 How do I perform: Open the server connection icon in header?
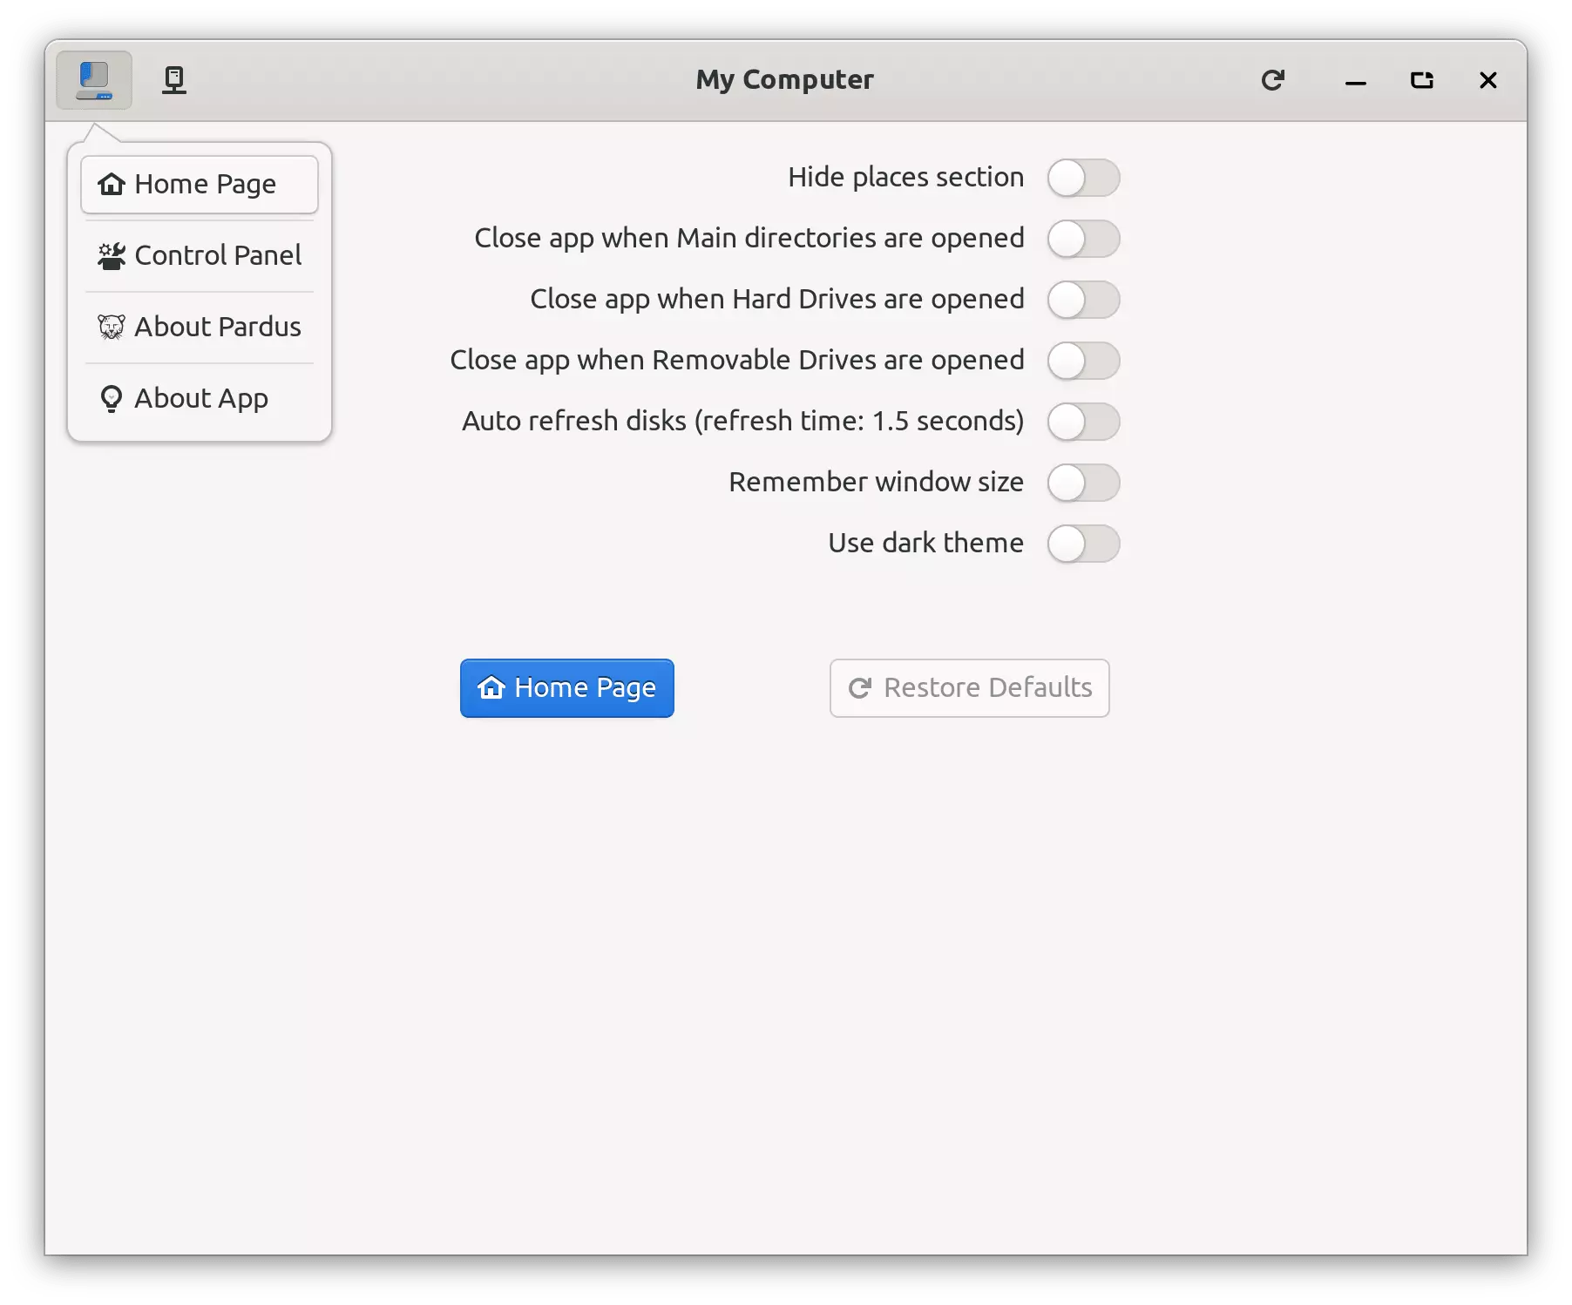(174, 80)
